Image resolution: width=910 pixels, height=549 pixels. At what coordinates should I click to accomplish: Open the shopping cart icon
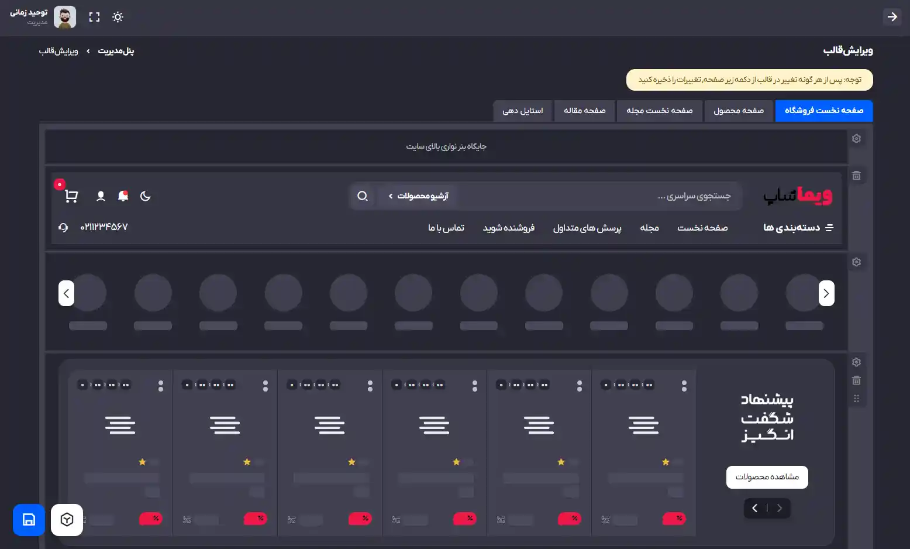(x=71, y=196)
